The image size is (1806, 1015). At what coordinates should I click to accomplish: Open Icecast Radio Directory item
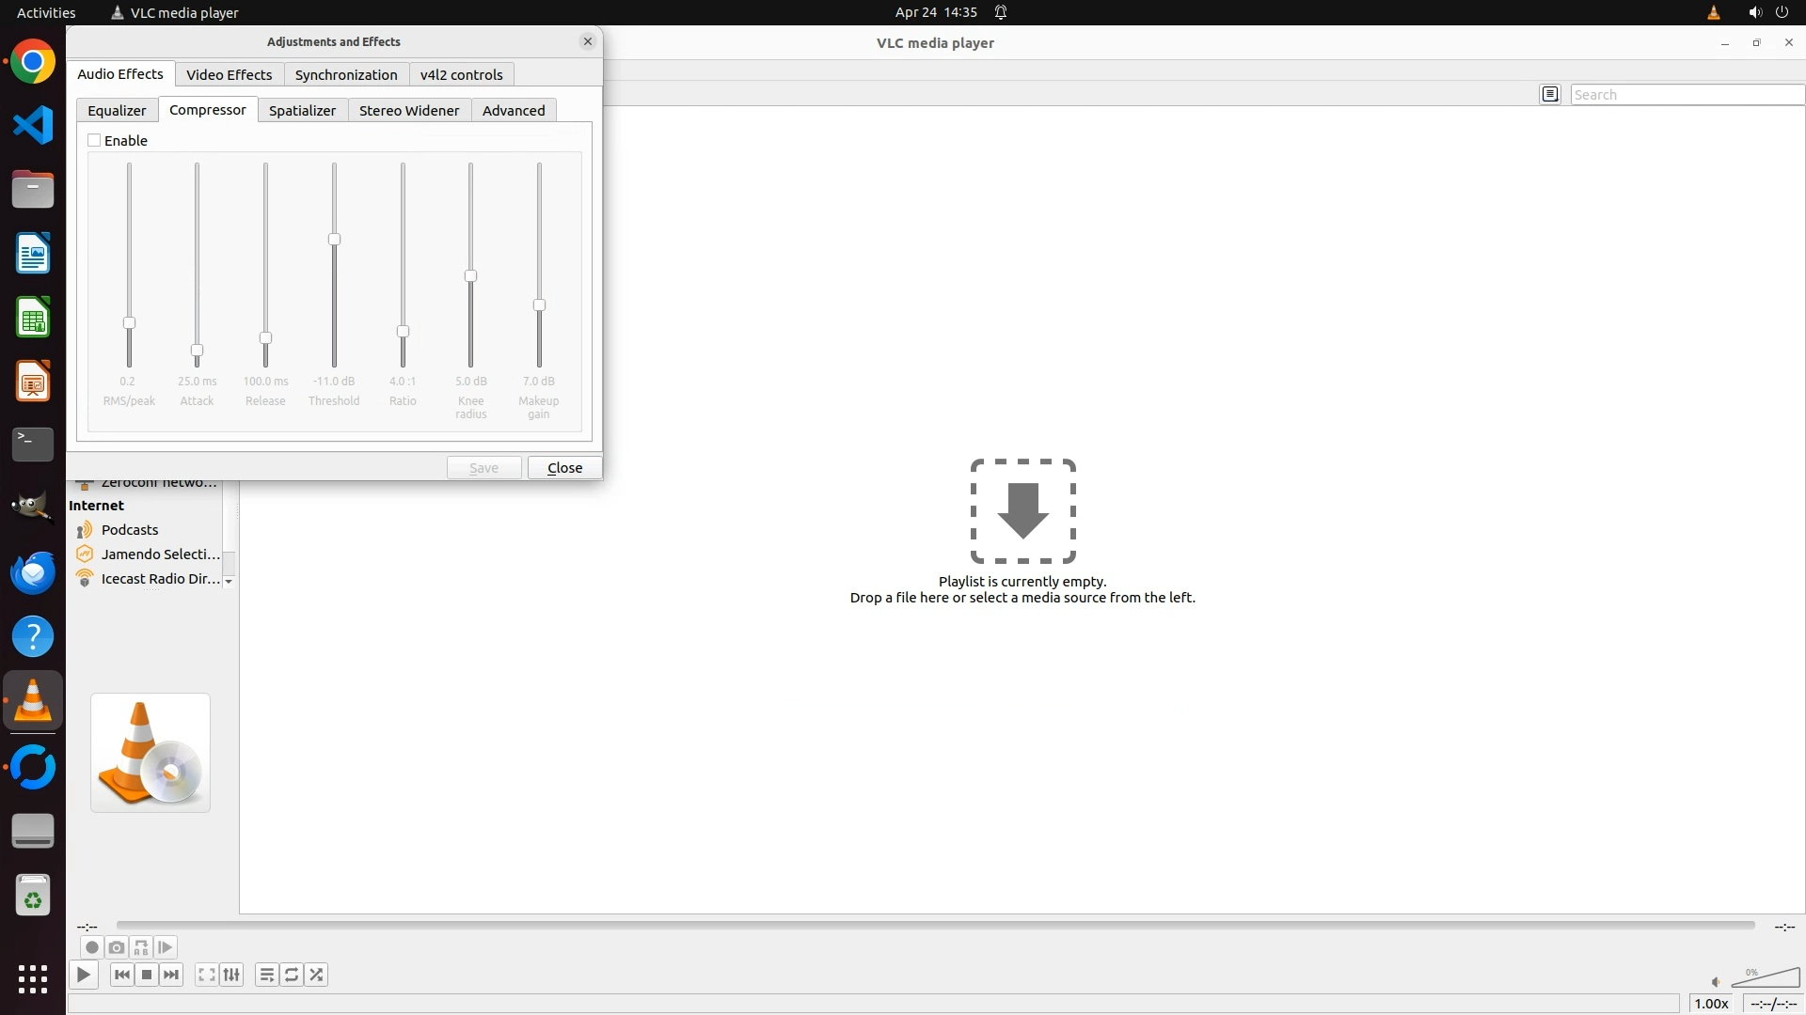tap(160, 579)
